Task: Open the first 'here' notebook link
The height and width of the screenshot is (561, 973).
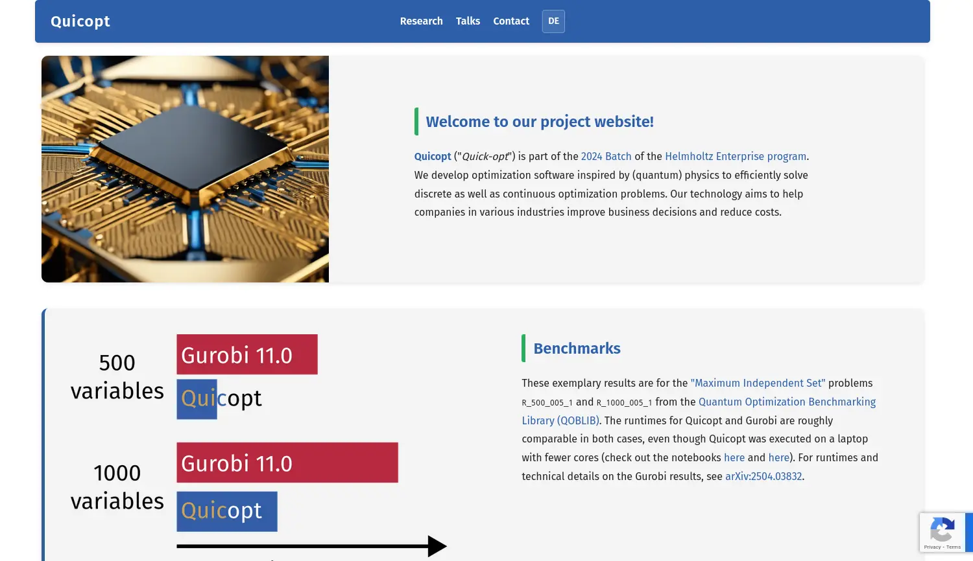Action: [734, 458]
